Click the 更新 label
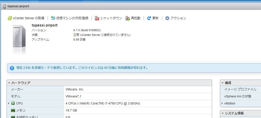This screenshot has width=261, height=118. coord(155,18)
